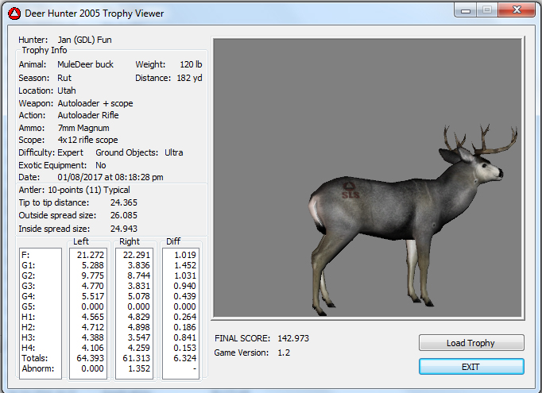The image size is (542, 393).
Task: Minimize the Trophy Viewer window
Action: [x=466, y=10]
